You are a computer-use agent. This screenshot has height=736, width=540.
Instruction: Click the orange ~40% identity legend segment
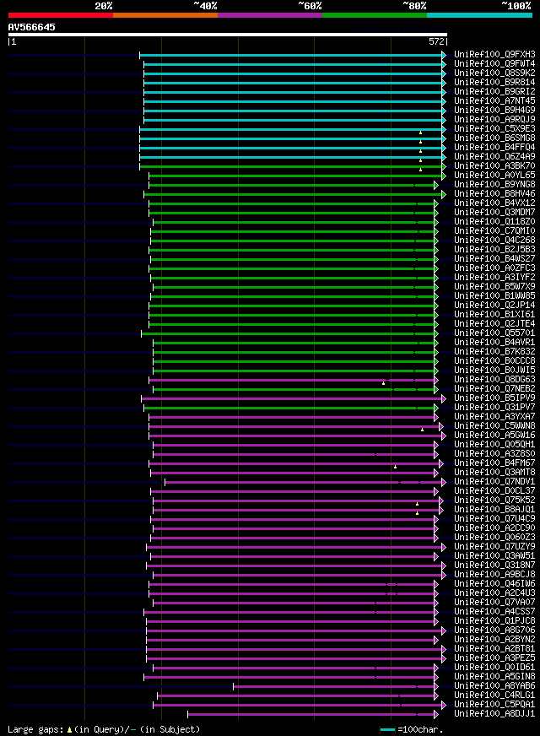(165, 15)
